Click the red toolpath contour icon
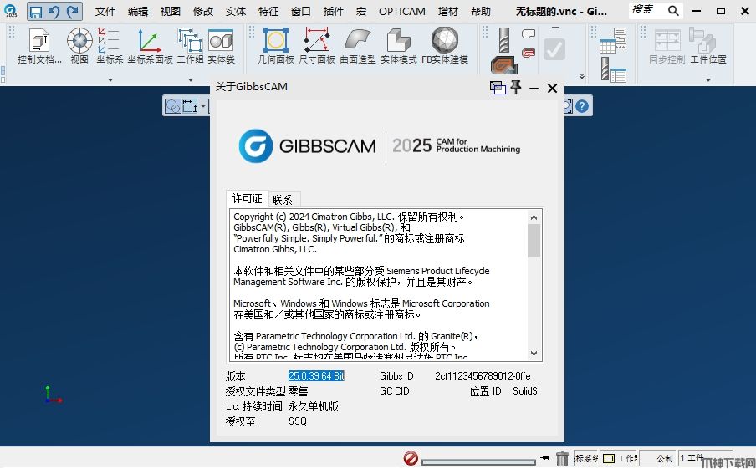This screenshot has height=469, width=756. click(x=529, y=53)
